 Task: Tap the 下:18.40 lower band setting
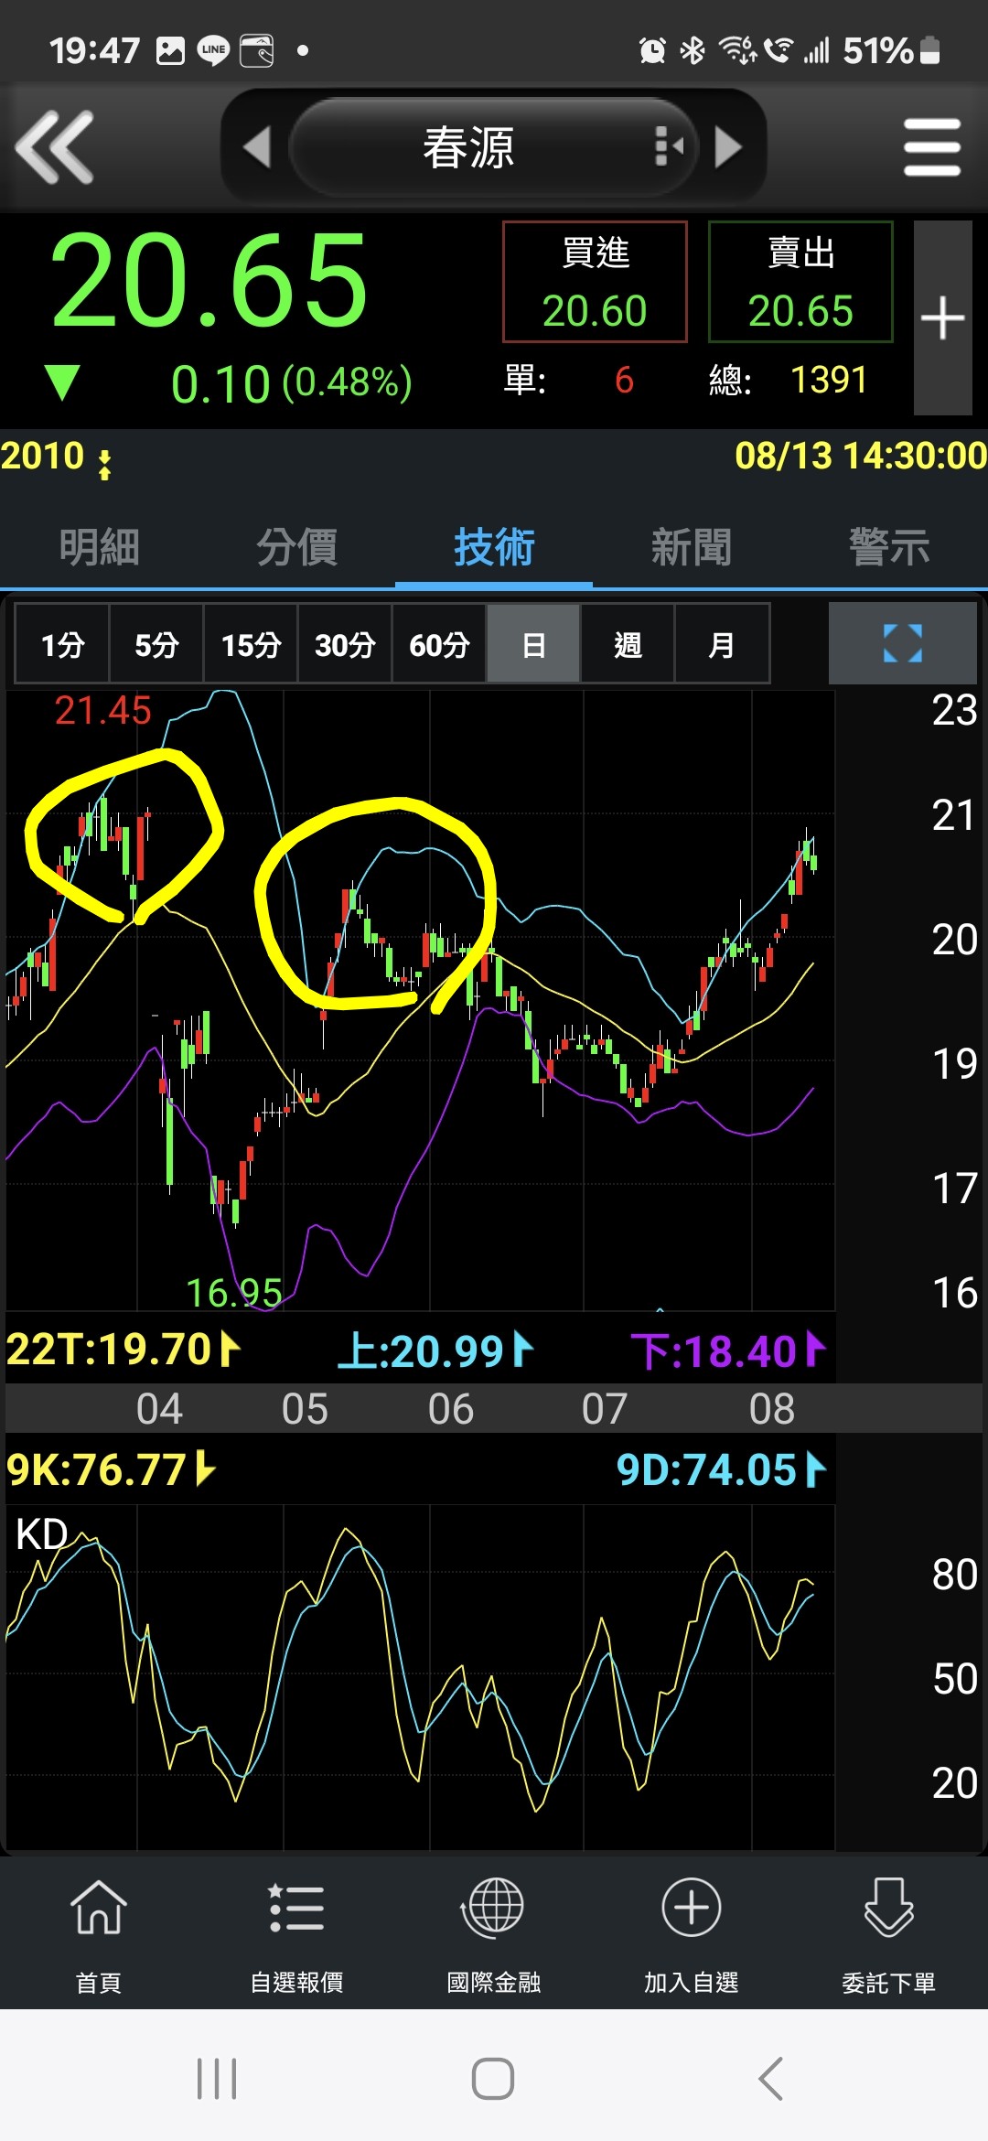coord(728,1350)
